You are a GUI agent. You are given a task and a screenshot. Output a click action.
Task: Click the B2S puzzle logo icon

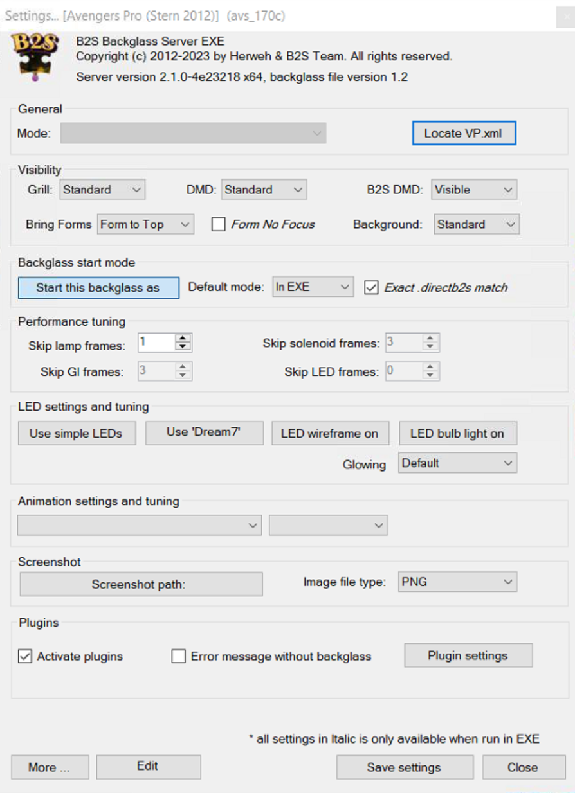tap(35, 57)
